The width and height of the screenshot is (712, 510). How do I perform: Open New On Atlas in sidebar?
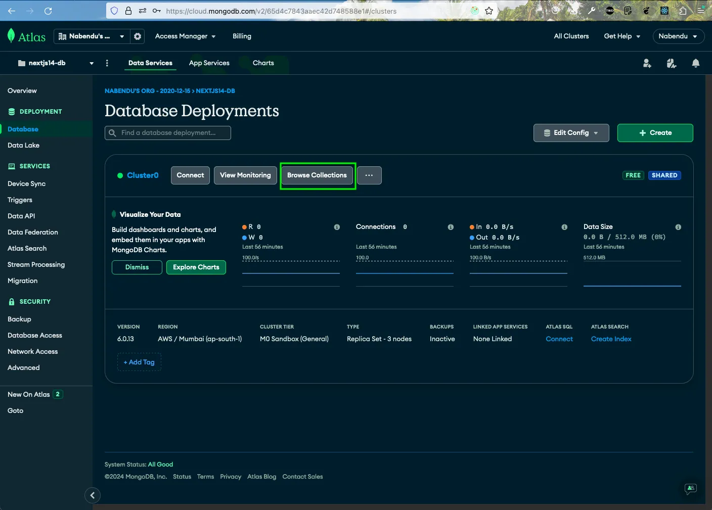pyautogui.click(x=35, y=395)
